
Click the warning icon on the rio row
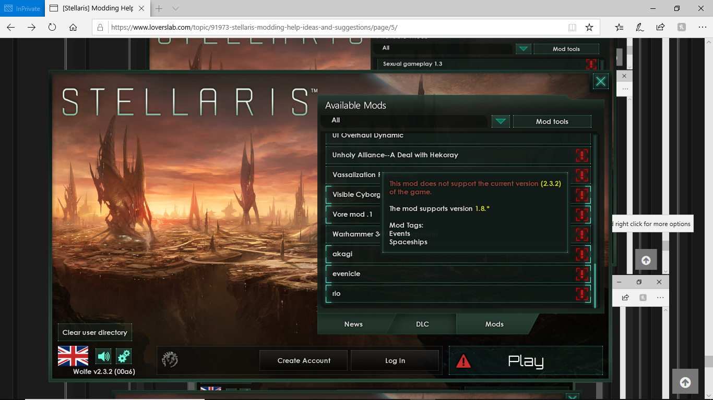(x=581, y=294)
